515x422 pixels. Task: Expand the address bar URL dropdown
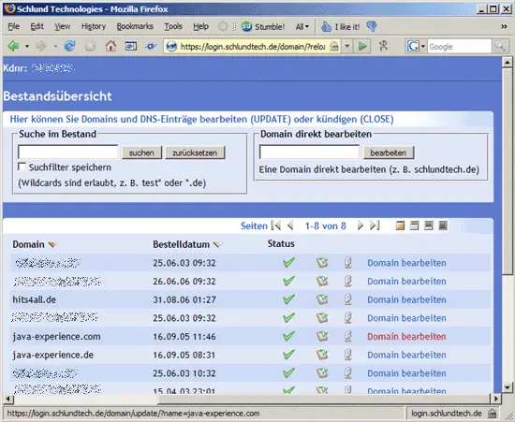coord(347,47)
